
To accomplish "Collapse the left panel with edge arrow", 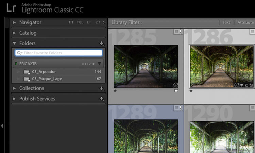I will 2,126.
